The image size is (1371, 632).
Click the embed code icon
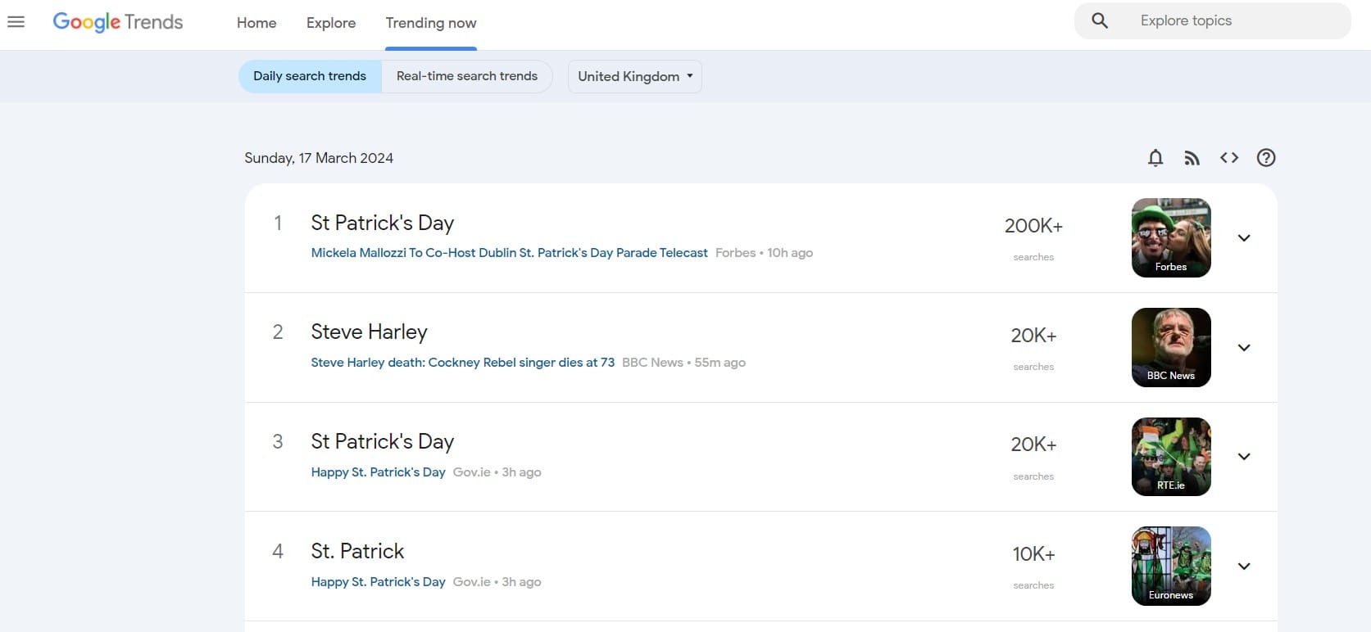point(1229,158)
